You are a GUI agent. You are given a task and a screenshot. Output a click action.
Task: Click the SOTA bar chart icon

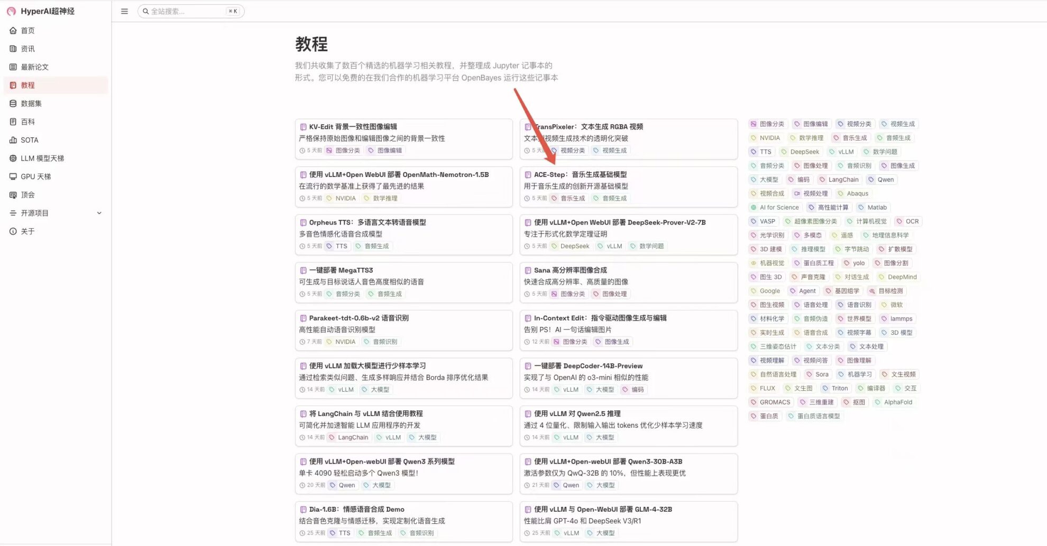tap(13, 140)
